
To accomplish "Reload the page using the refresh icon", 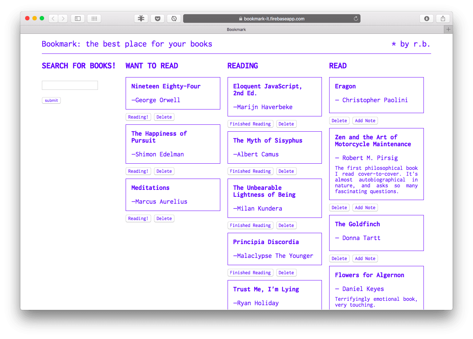I will 356,19.
